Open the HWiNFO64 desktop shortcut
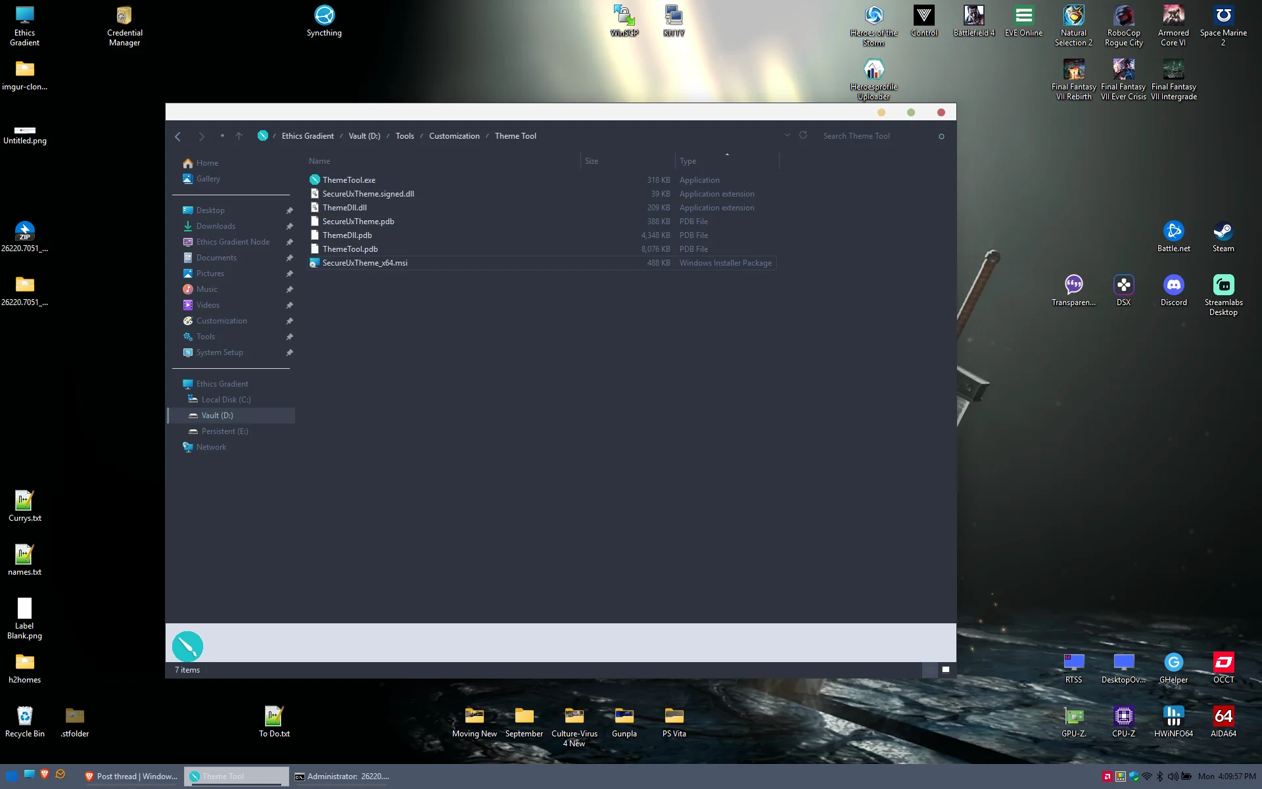This screenshot has width=1262, height=789. pos(1173,722)
